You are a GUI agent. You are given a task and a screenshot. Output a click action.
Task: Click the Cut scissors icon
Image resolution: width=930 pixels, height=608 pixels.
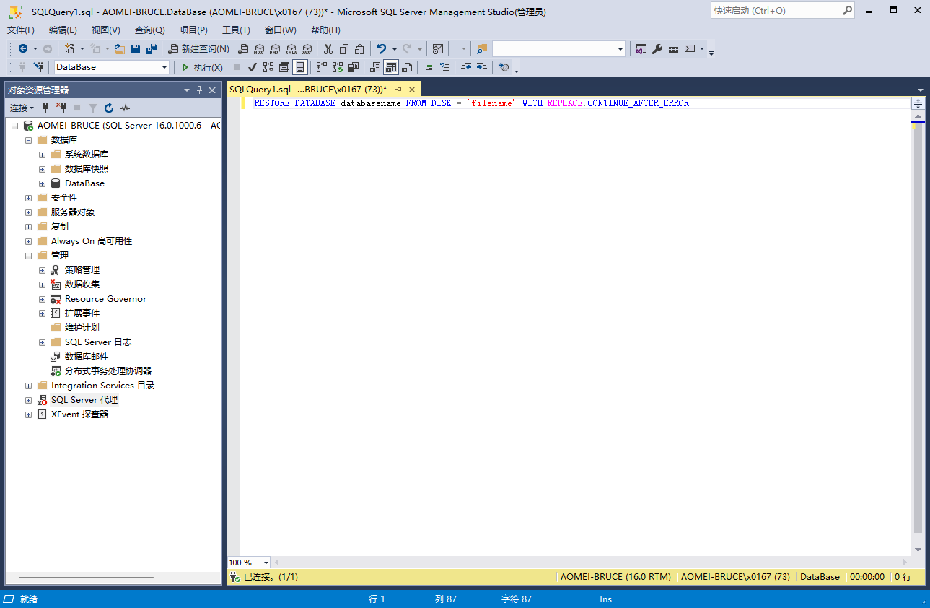coord(328,49)
